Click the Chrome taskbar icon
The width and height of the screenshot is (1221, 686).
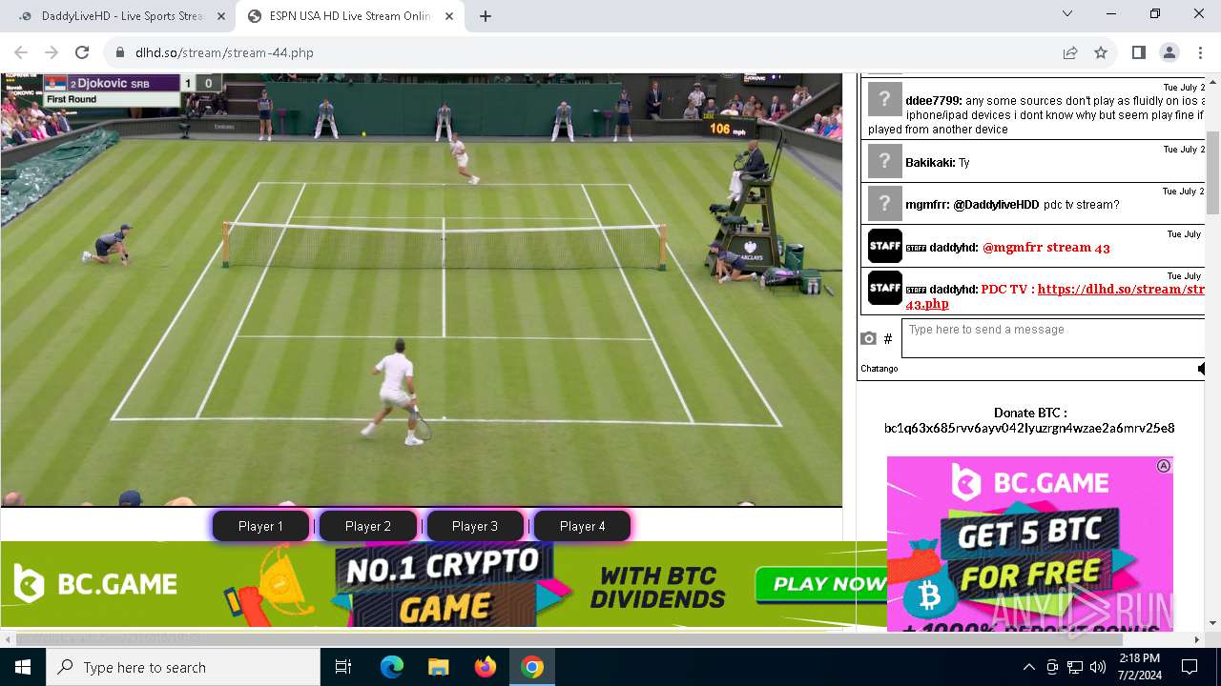(531, 667)
